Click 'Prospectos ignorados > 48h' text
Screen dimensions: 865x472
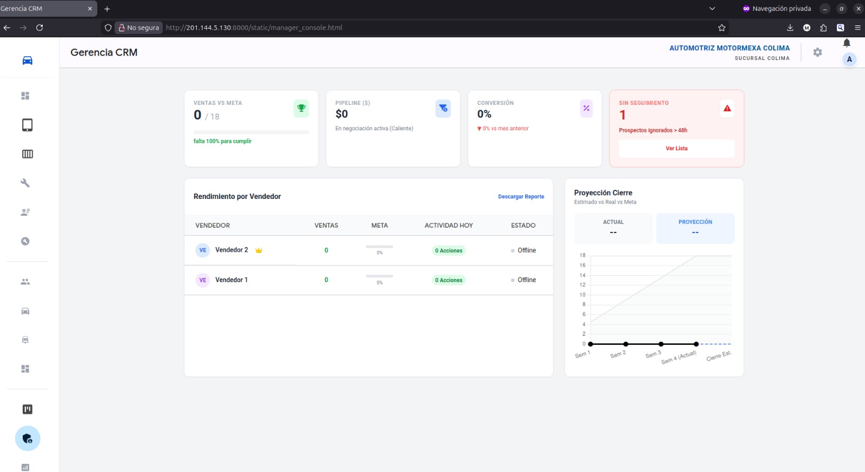[653, 130]
